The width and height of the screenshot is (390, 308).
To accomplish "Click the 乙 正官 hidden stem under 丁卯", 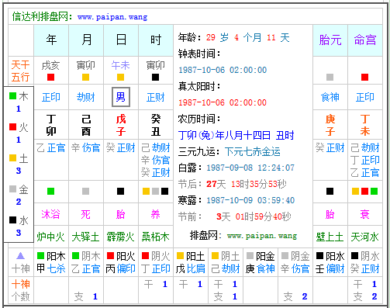I will click(x=50, y=147).
